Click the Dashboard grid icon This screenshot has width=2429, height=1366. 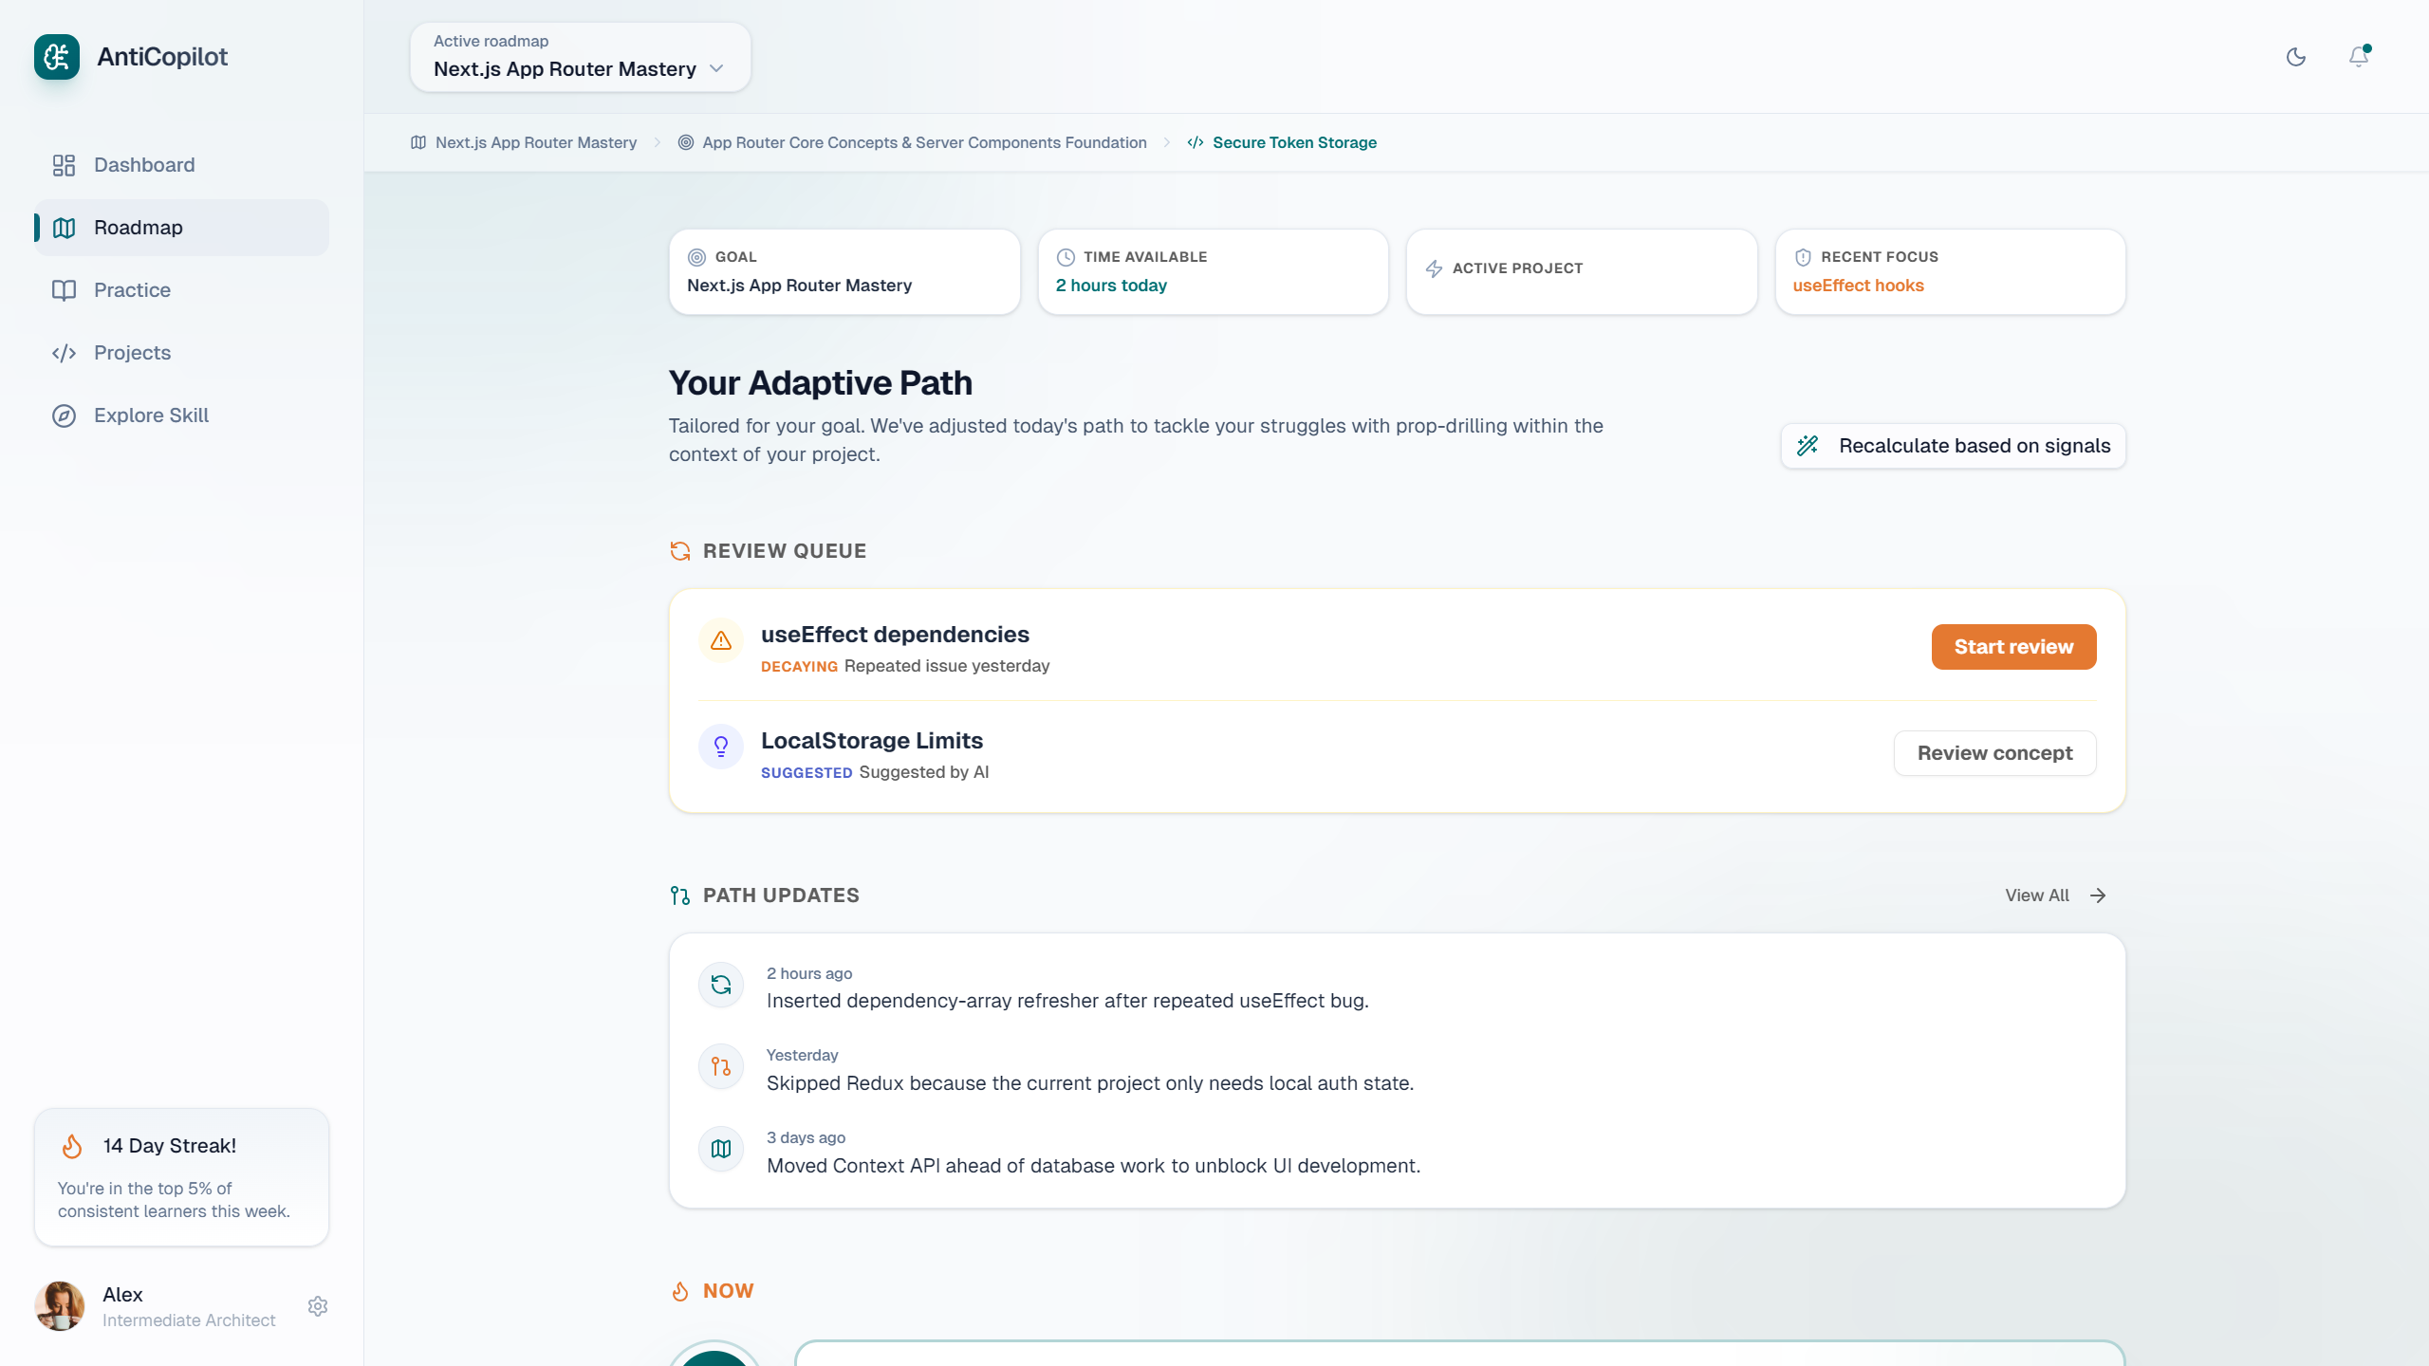click(64, 165)
